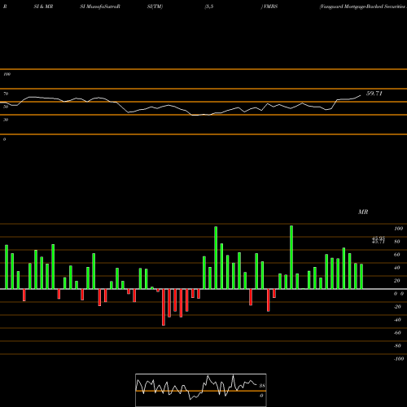Click the 0 label beneath the RSI chart

pyautogui.click(x=4, y=139)
